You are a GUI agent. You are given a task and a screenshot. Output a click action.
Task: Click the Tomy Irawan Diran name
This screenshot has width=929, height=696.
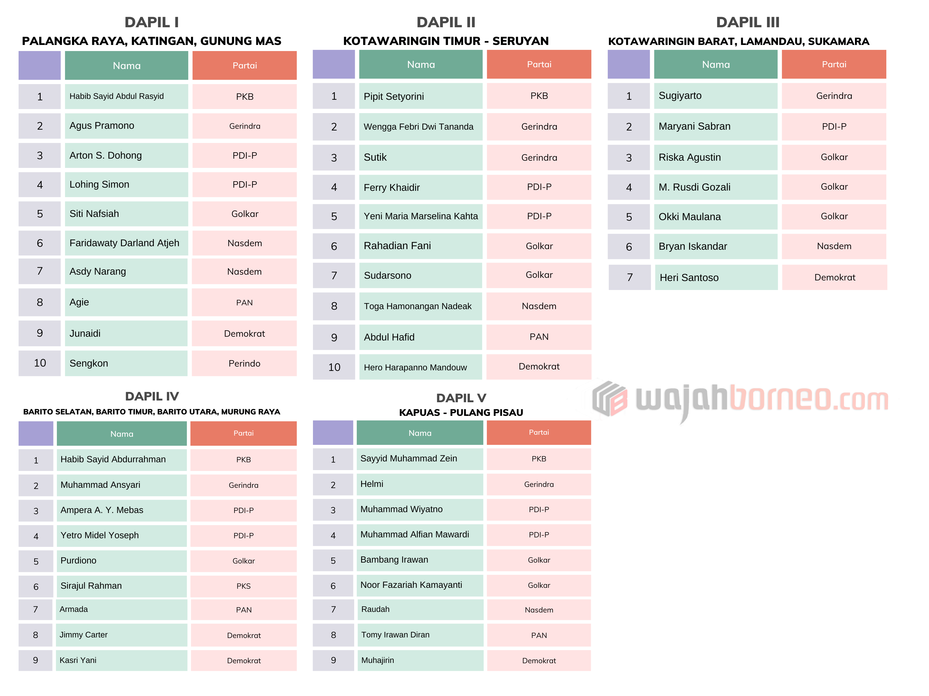pyautogui.click(x=395, y=635)
